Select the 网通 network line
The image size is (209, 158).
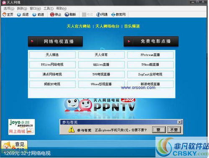(102, 15)
